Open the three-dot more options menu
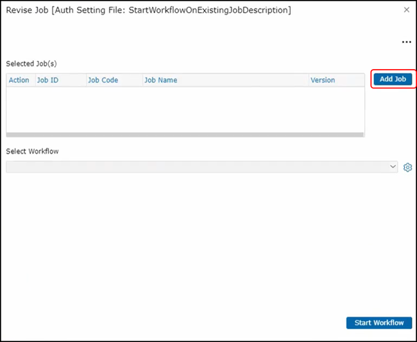Screen dimensions: 417x342 point(405,42)
